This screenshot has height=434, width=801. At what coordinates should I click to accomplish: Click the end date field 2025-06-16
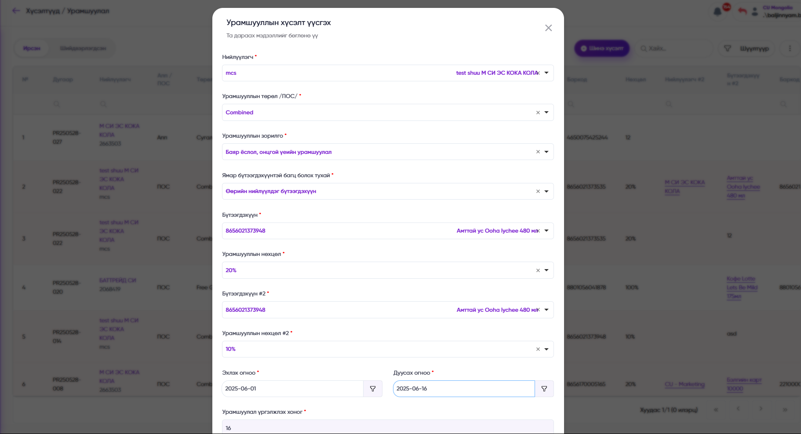(x=463, y=389)
